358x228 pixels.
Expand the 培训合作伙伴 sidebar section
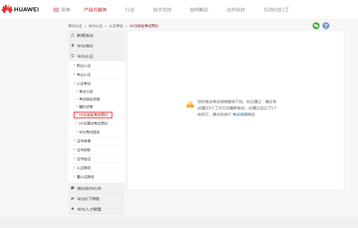coord(96,188)
